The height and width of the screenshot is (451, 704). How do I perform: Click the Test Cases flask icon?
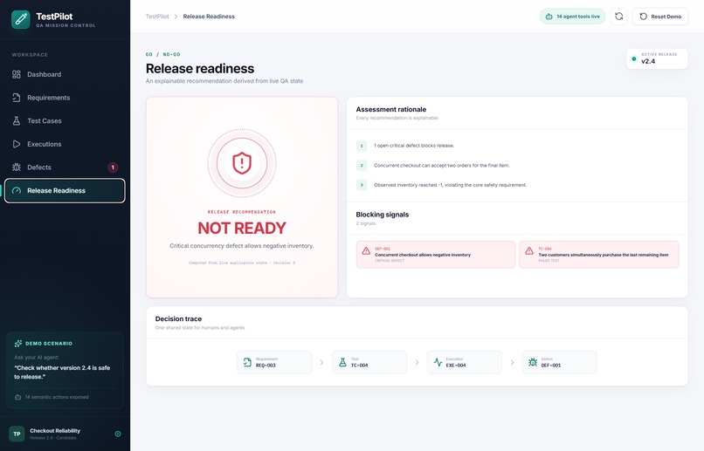(x=17, y=121)
